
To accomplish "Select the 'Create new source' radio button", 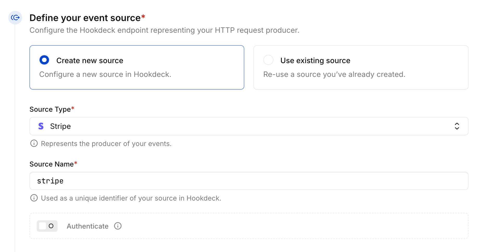I will click(44, 60).
